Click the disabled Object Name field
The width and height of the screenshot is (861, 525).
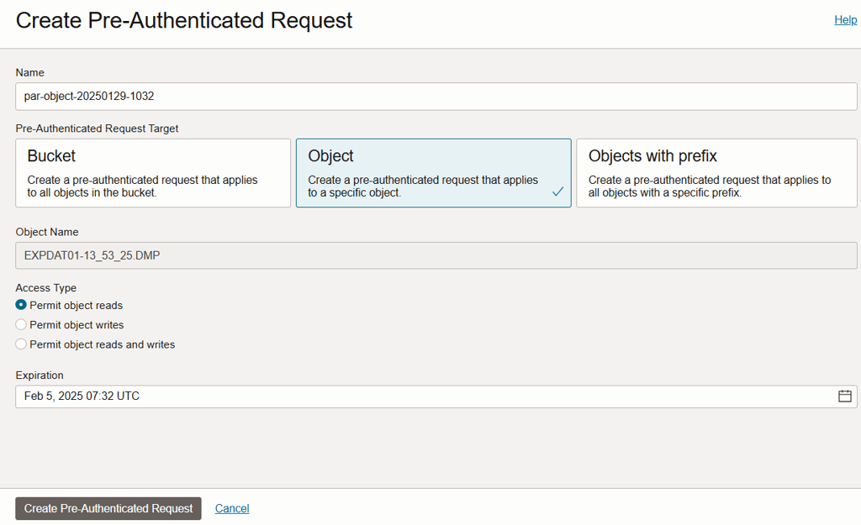pos(436,255)
